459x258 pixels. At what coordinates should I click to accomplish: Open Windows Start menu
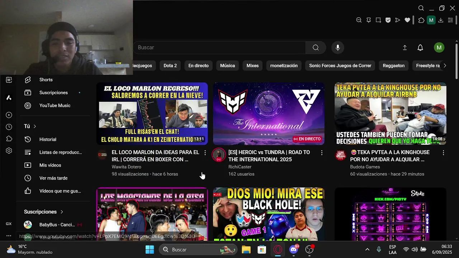click(150, 249)
